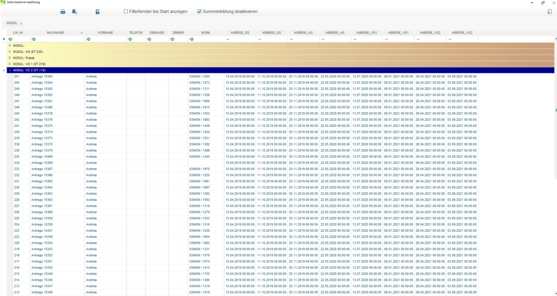This screenshot has width=557, height=296.
Task: Restore down the Internatsverwaltung window
Action: 543,3
